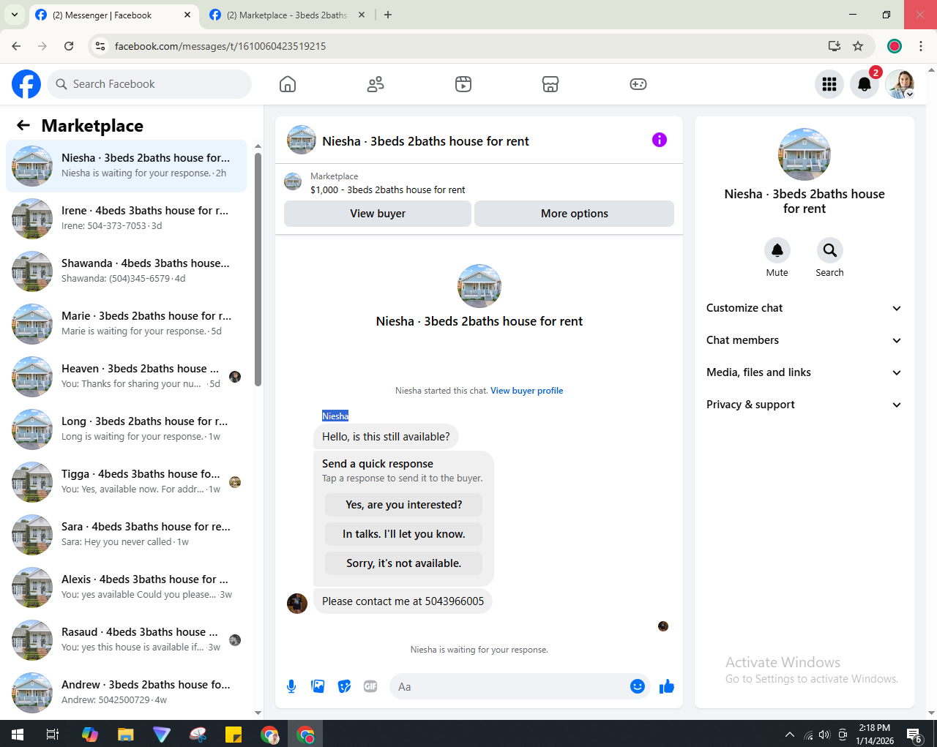Open Windows Start menu
937x747 pixels.
tap(18, 734)
